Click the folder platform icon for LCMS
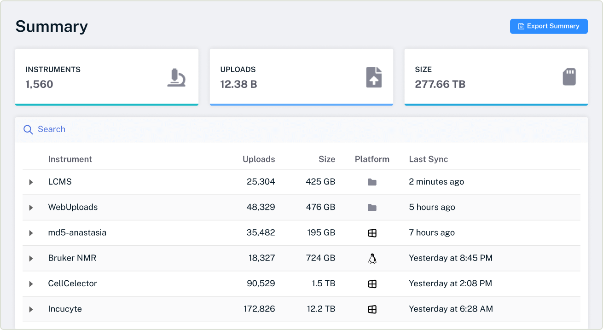The height and width of the screenshot is (330, 603). [371, 181]
